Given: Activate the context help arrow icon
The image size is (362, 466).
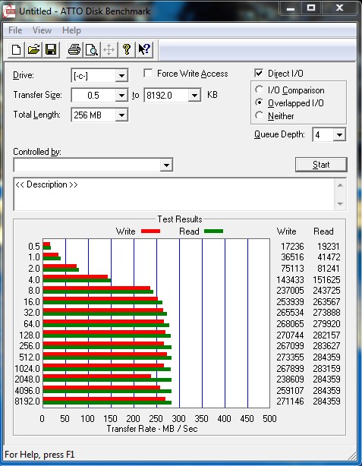Looking at the screenshot, I should point(144,49).
